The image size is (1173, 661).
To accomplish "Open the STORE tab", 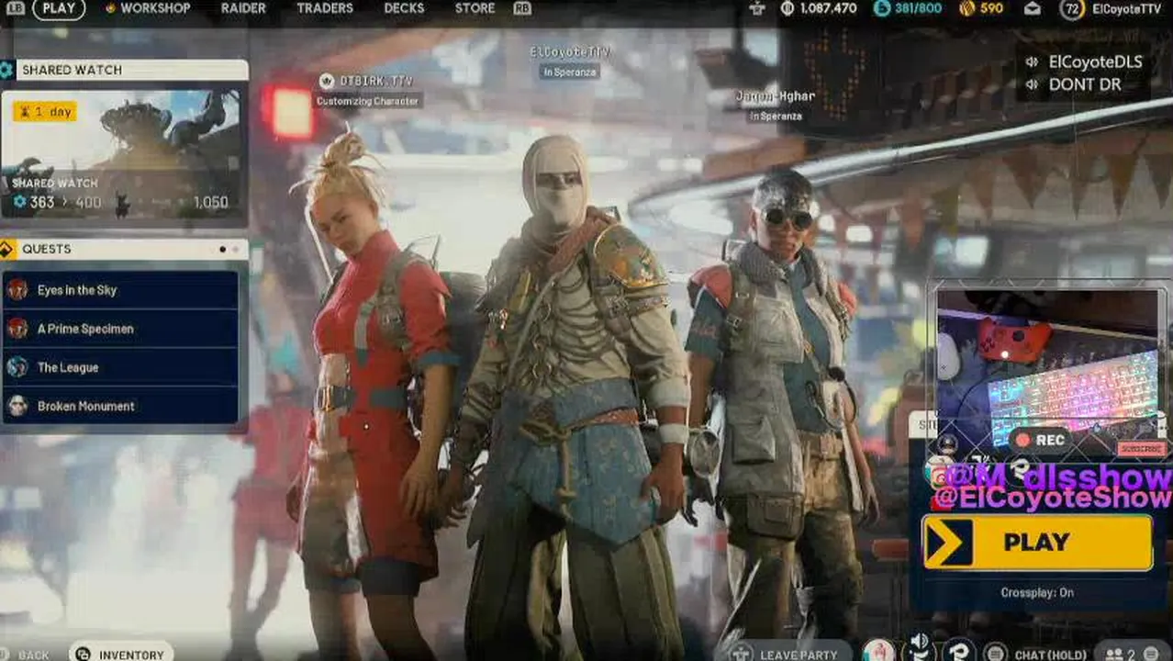I will tap(475, 8).
